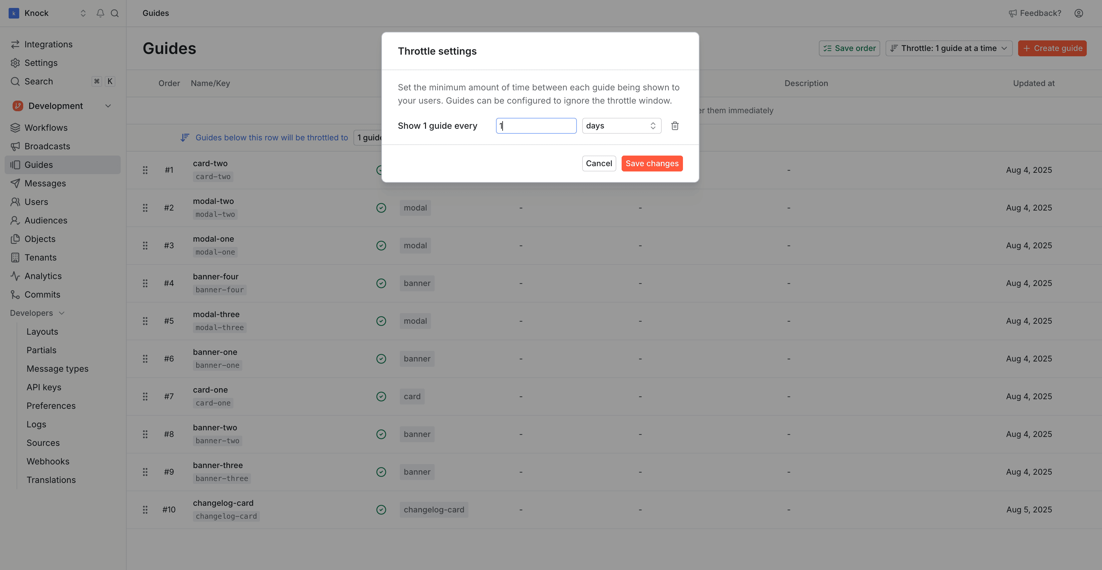The image size is (1102, 570).
Task: Select the Broadcasts icon in the sidebar
Action: (x=15, y=146)
